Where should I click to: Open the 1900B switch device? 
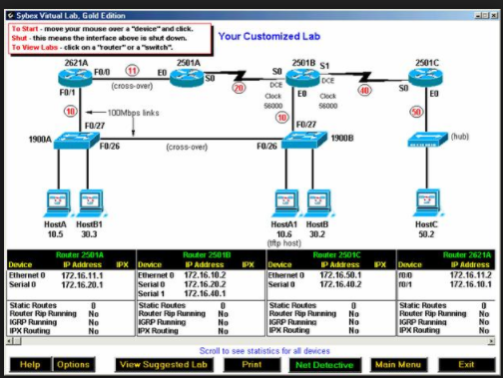(x=304, y=140)
